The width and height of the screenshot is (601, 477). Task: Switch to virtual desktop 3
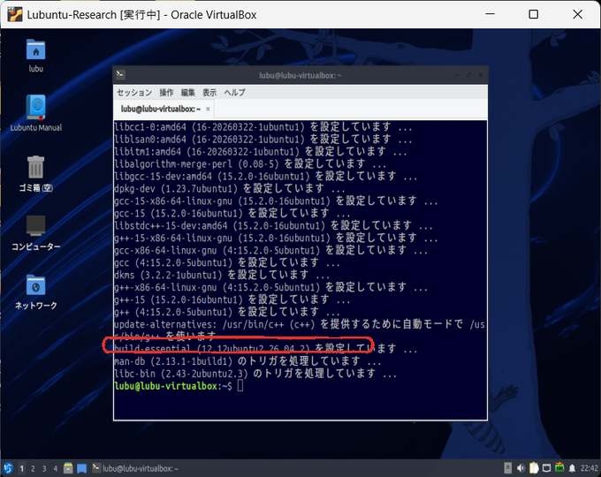tap(44, 468)
